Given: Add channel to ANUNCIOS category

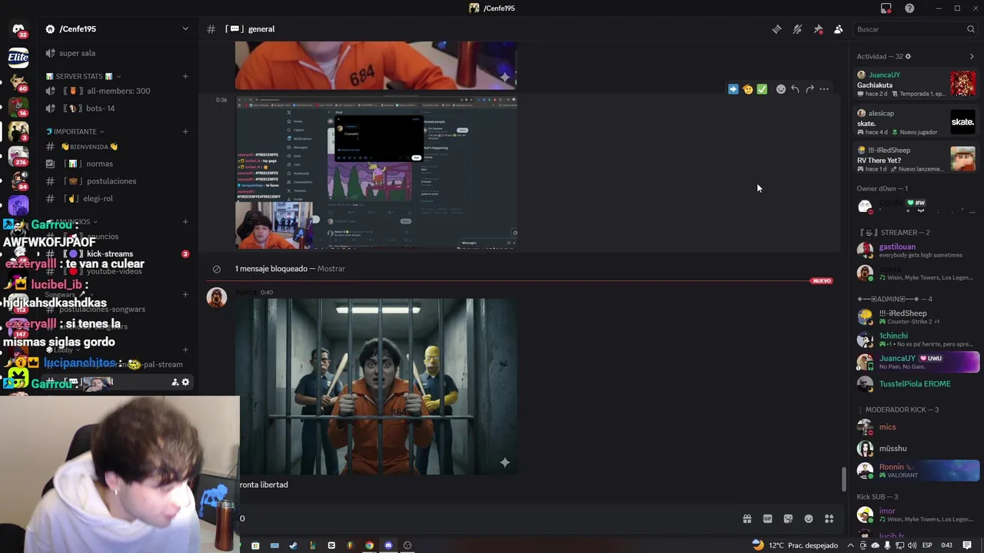Looking at the screenshot, I should [185, 222].
